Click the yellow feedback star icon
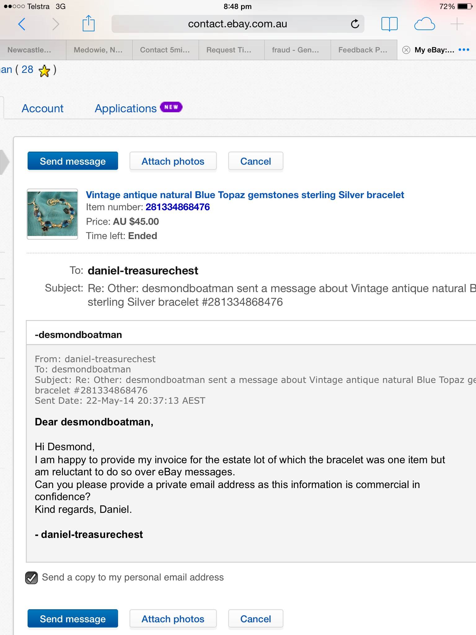The width and height of the screenshot is (476, 635). click(x=45, y=71)
